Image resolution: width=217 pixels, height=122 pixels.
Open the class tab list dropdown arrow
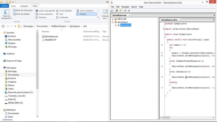tap(214, 20)
